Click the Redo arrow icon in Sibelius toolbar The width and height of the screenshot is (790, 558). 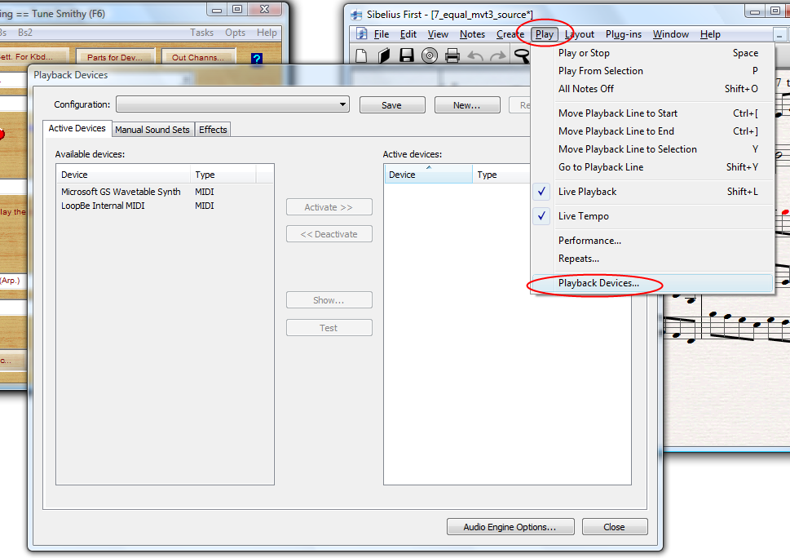pyautogui.click(x=498, y=55)
